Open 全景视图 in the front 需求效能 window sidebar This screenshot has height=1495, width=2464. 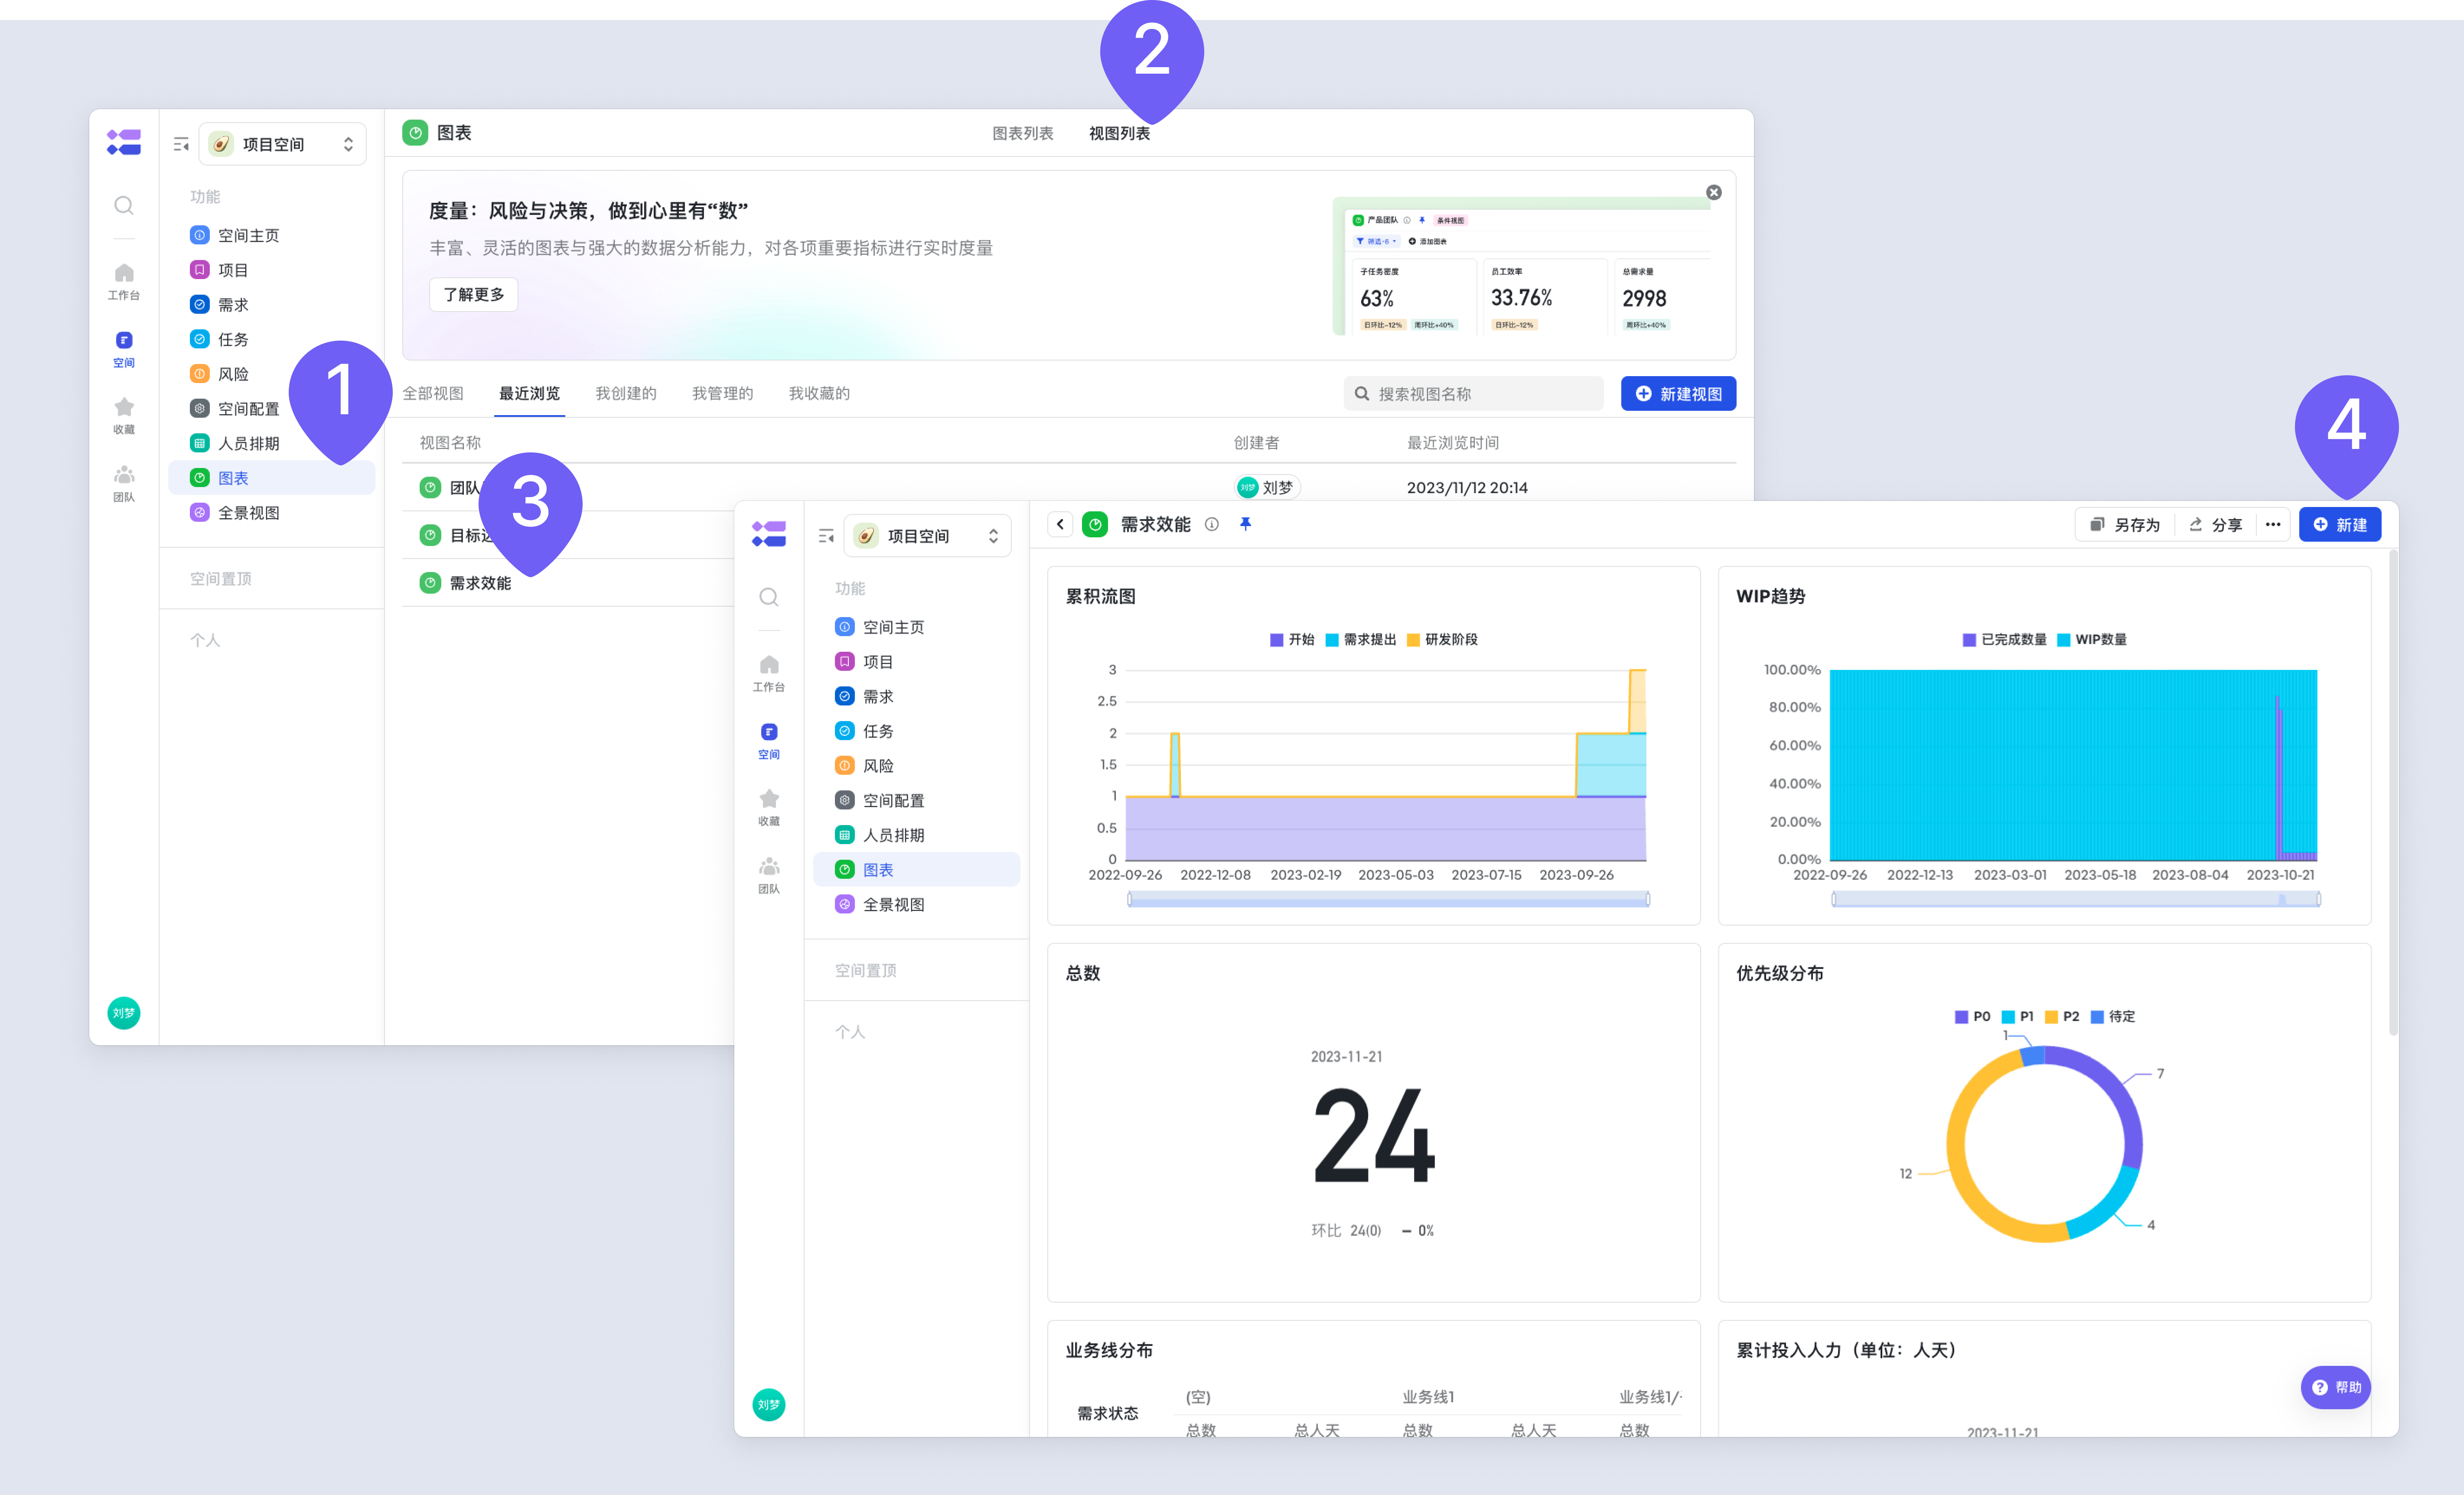(917, 904)
